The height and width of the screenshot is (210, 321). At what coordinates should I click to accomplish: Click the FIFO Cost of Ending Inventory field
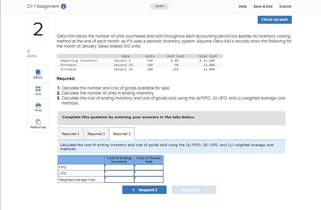119,167
